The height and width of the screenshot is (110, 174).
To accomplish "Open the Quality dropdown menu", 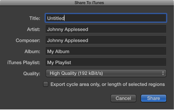I will pos(106,73).
